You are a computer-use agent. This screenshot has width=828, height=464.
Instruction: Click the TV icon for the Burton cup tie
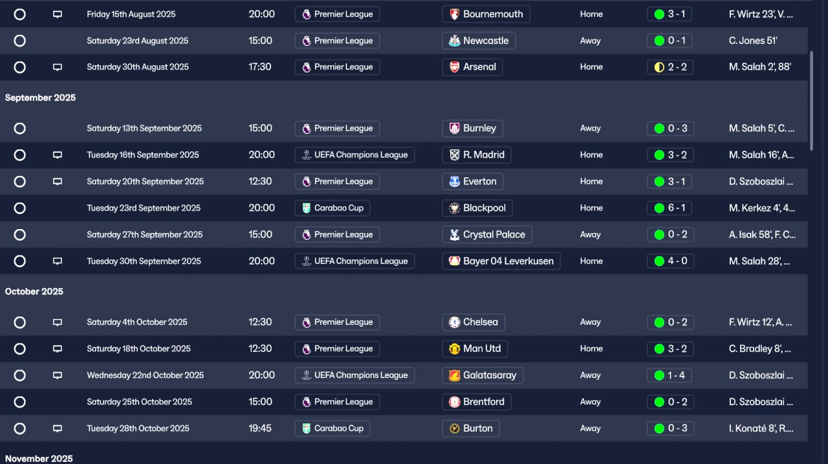click(x=57, y=428)
